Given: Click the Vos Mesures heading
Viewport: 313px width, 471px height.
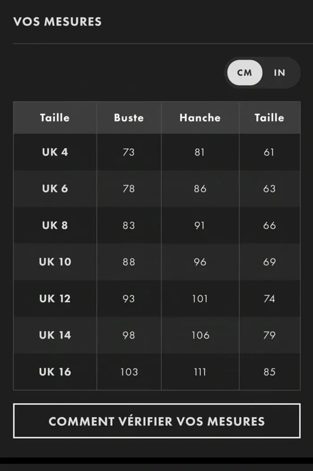Looking at the screenshot, I should pyautogui.click(x=57, y=21).
